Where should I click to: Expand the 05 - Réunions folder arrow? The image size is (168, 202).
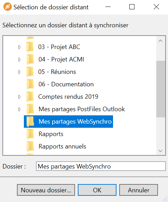pyautogui.click(x=20, y=72)
